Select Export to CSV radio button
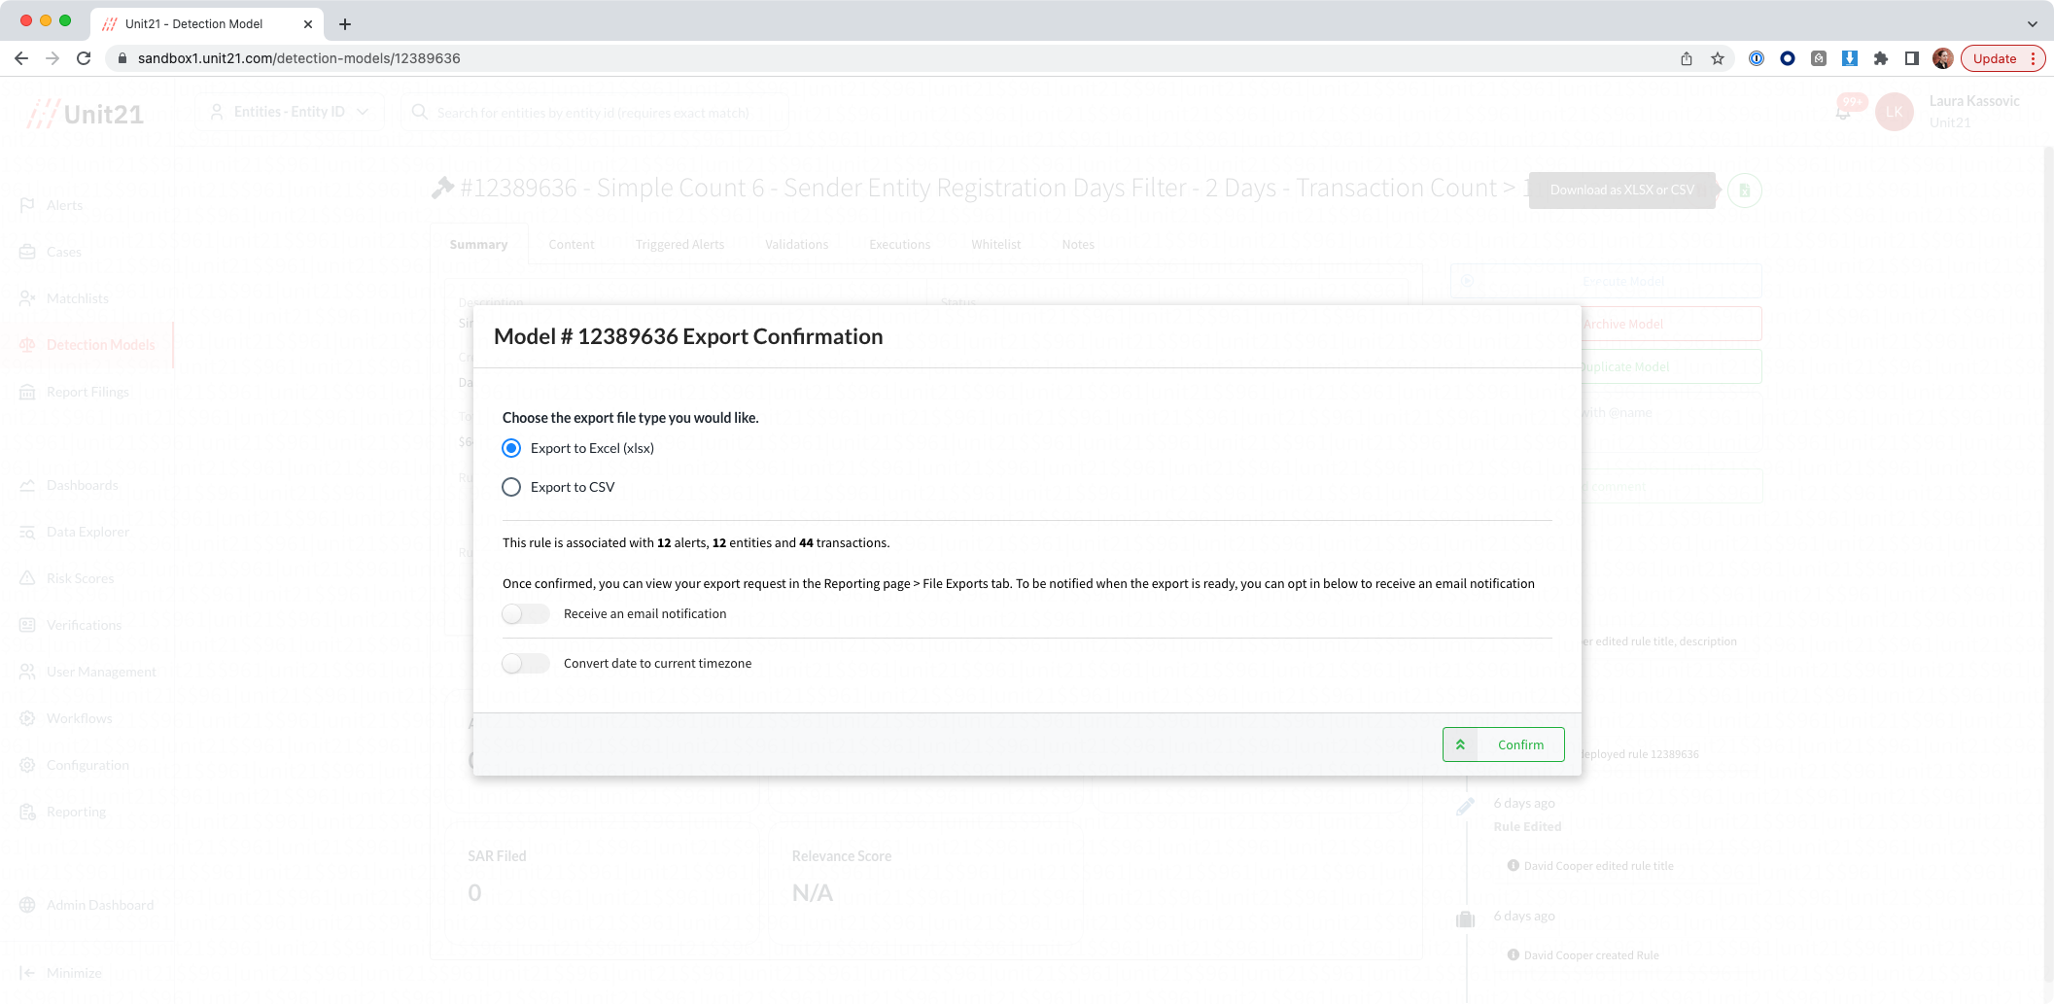 511,487
